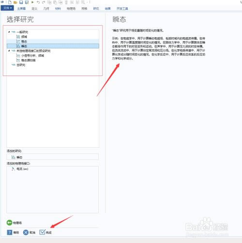Click the green Run arrow icon
This screenshot has height=243, width=242.
[x=33, y=2]
